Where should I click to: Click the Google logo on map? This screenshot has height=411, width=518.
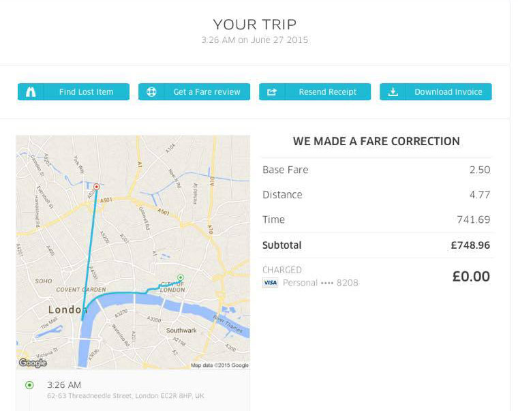pyautogui.click(x=33, y=363)
